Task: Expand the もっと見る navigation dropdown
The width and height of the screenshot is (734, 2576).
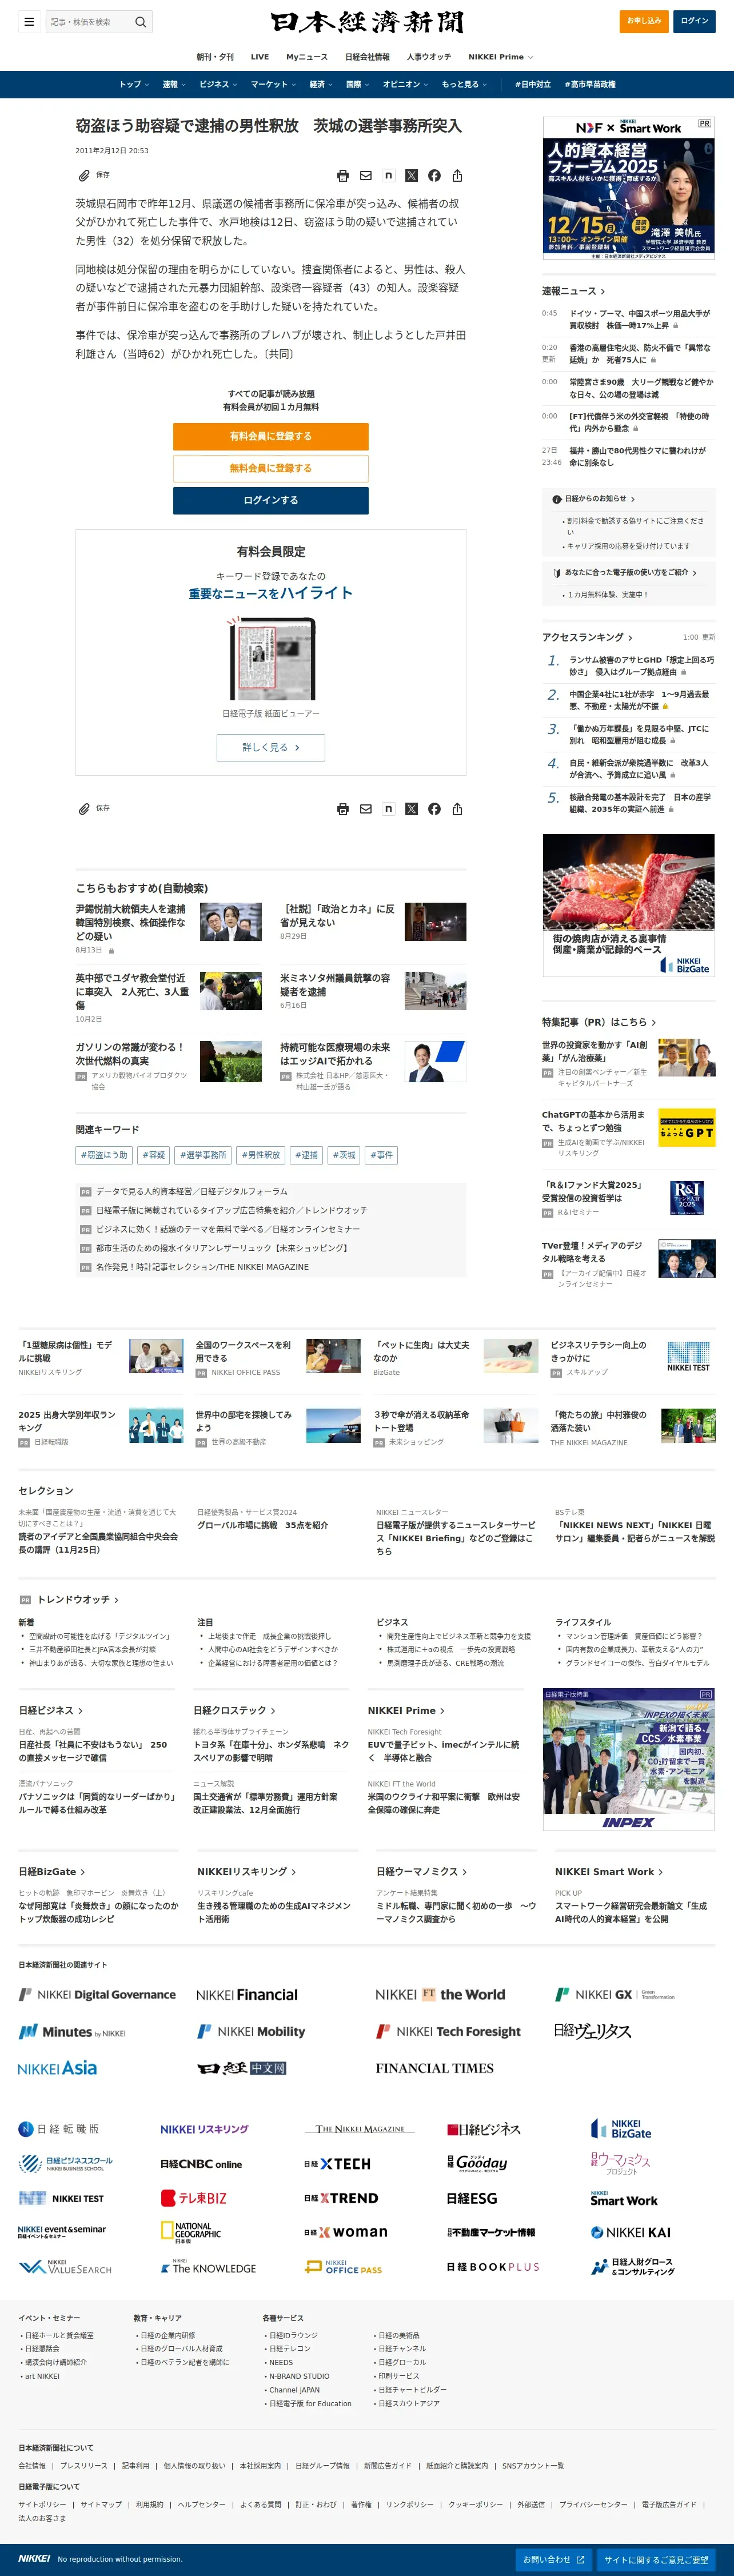Action: (464, 84)
